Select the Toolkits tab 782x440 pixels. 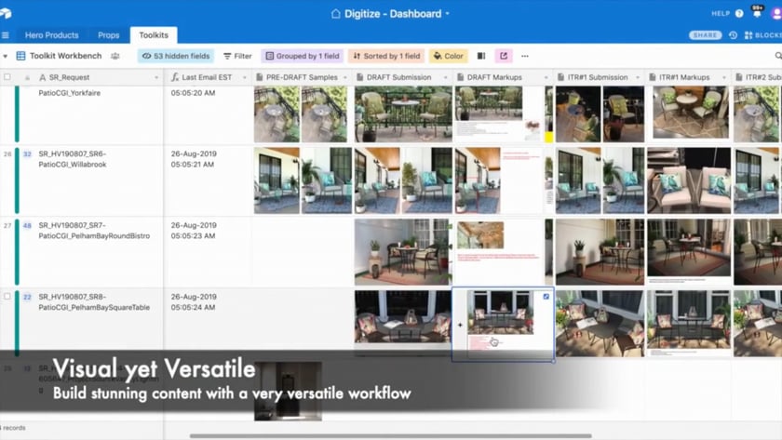tap(154, 34)
